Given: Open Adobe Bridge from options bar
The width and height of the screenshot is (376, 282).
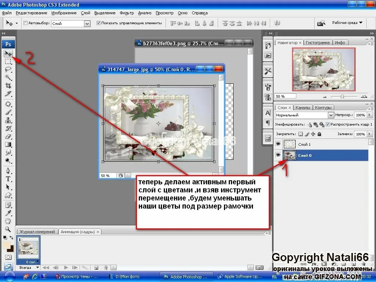Looking at the screenshot, I should (x=321, y=23).
